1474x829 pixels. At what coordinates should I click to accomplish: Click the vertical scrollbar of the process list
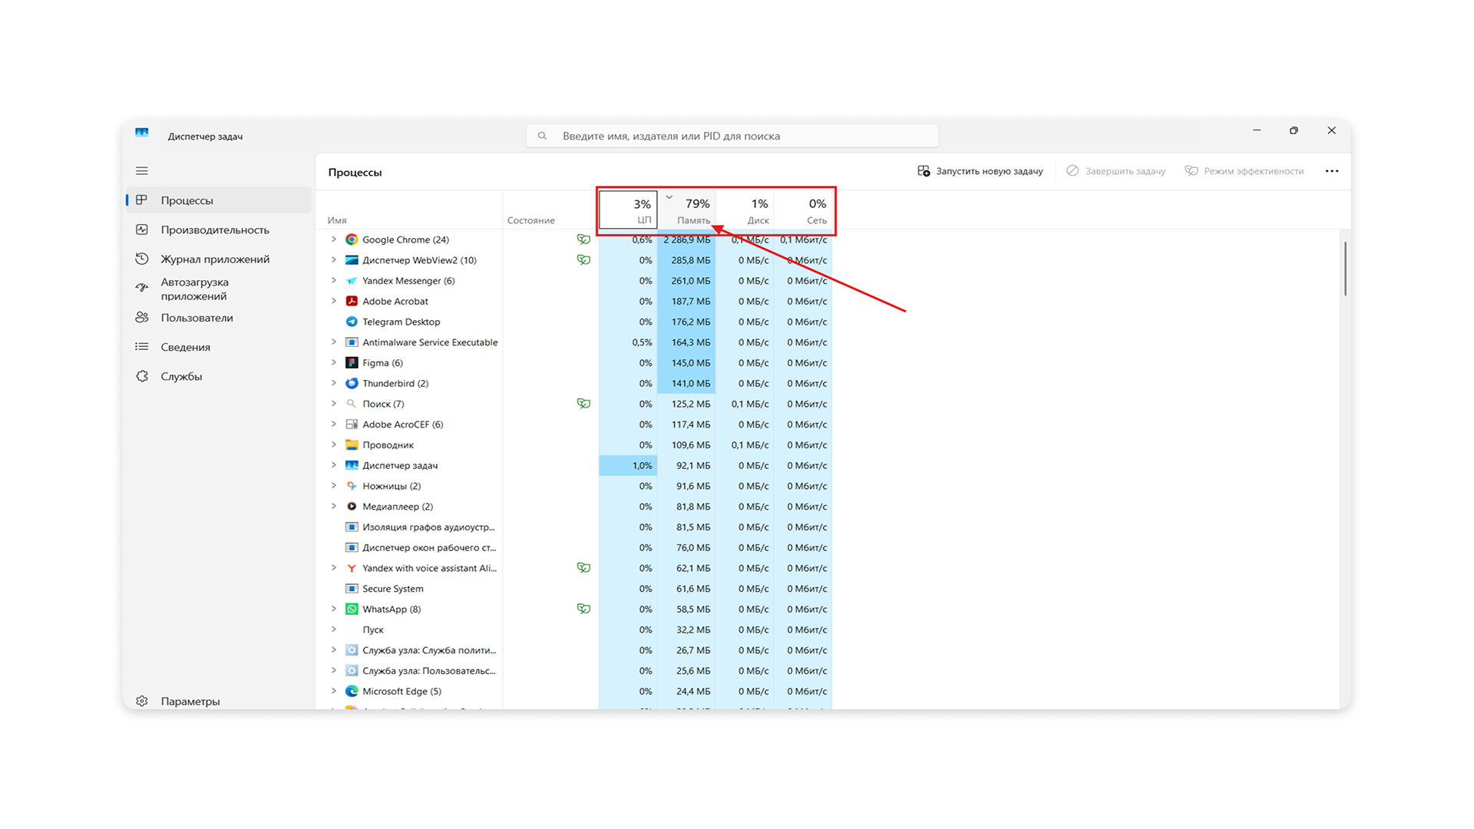(x=1345, y=269)
